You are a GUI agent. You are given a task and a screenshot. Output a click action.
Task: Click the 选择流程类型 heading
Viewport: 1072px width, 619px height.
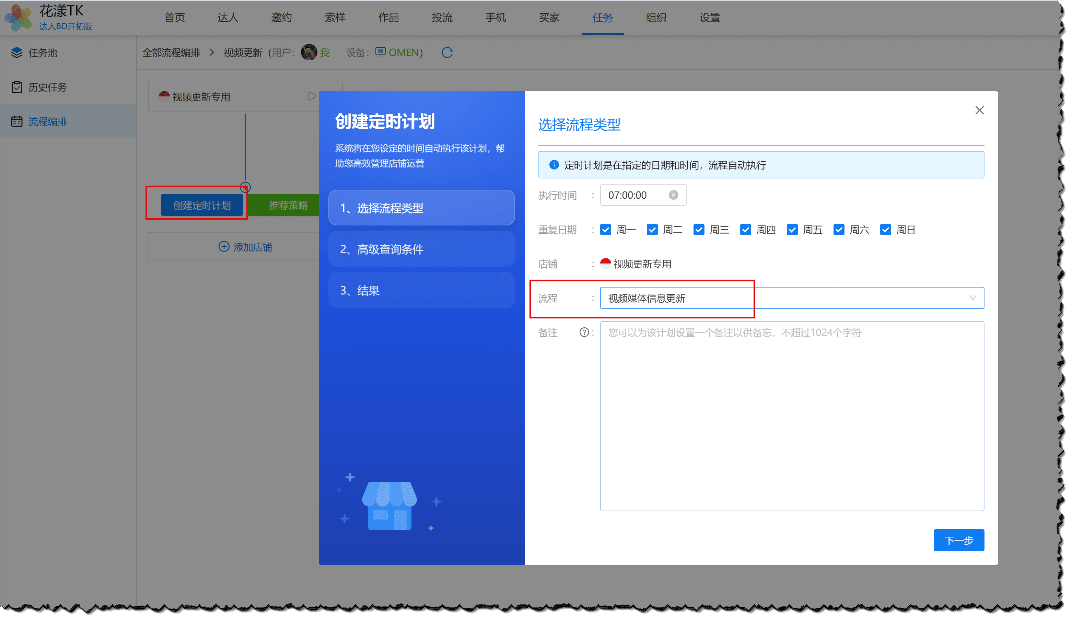click(x=579, y=125)
